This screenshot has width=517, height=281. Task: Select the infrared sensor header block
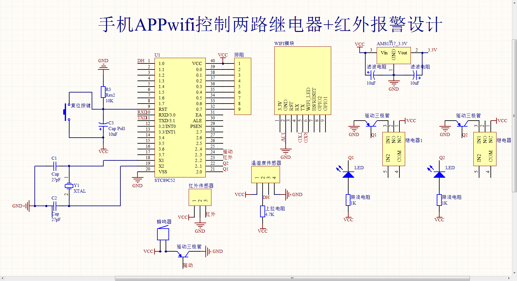pyautogui.click(x=200, y=197)
